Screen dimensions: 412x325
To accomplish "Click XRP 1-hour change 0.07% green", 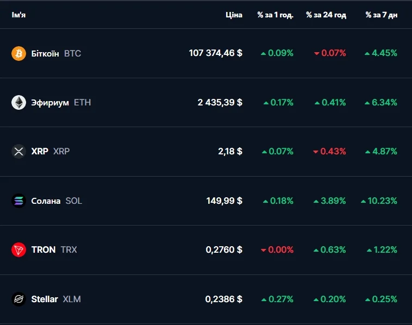I will click(277, 151).
